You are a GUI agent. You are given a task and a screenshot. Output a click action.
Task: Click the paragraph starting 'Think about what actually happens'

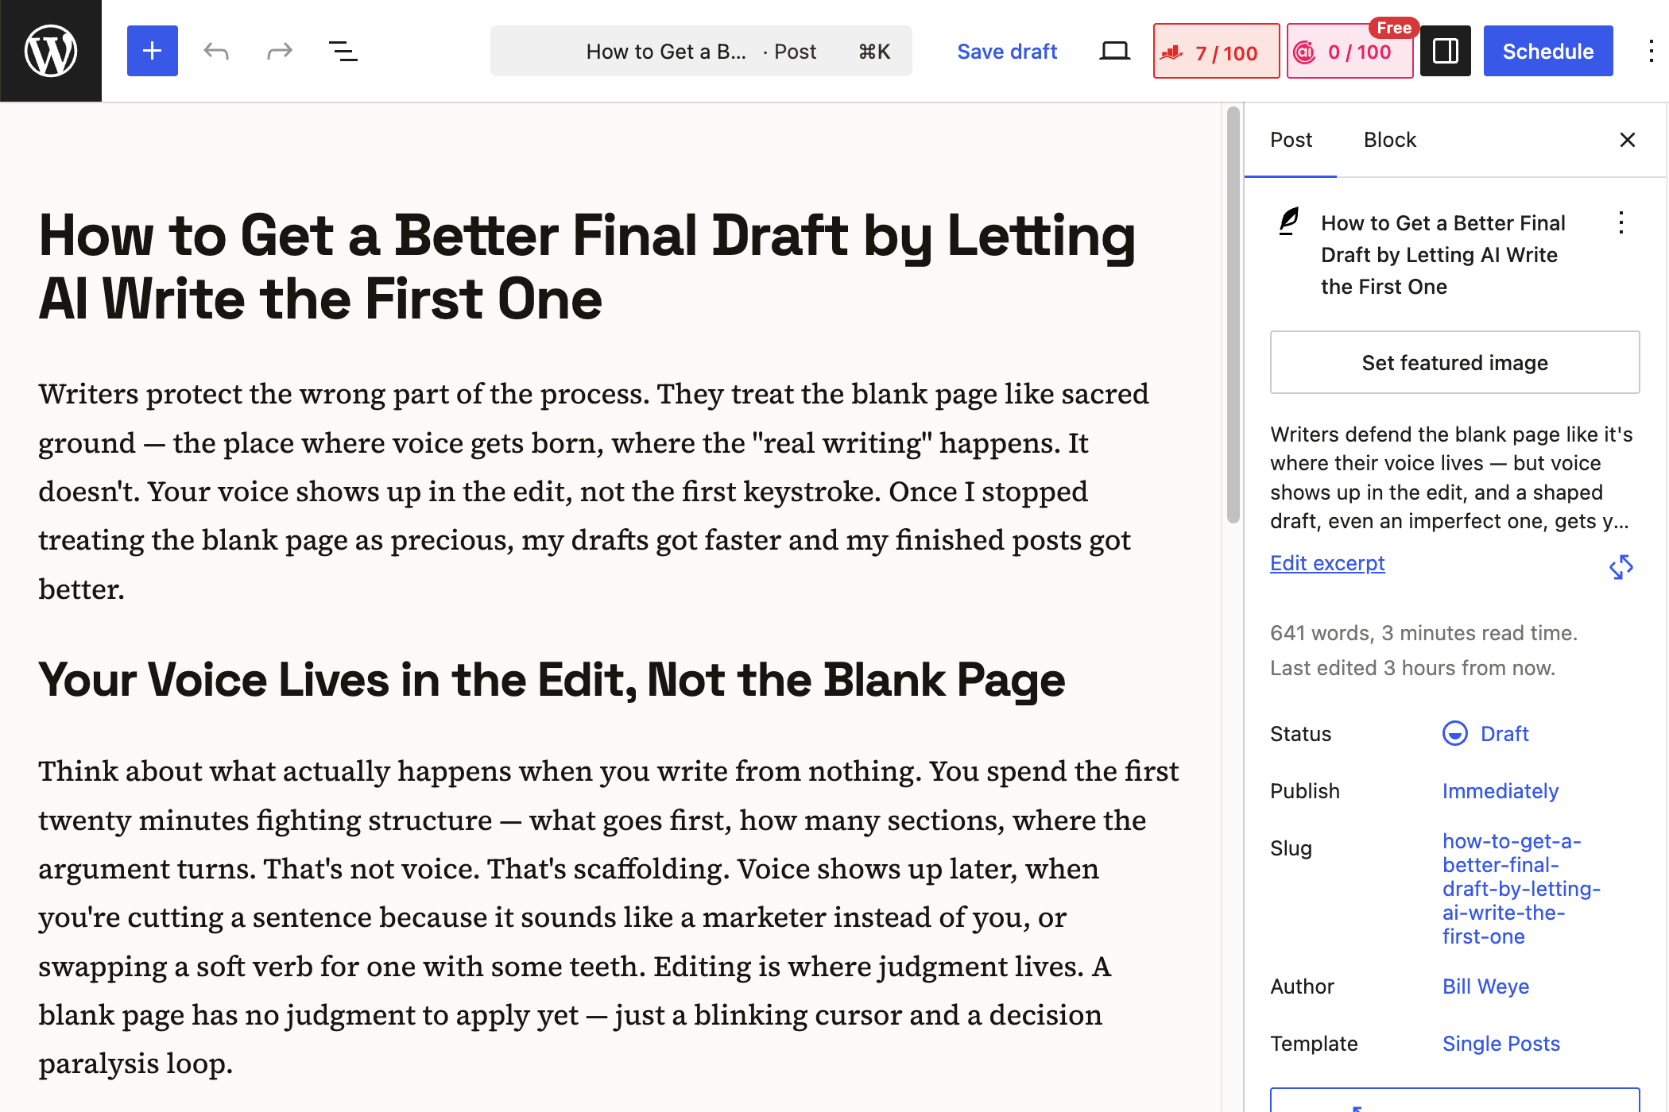click(610, 917)
